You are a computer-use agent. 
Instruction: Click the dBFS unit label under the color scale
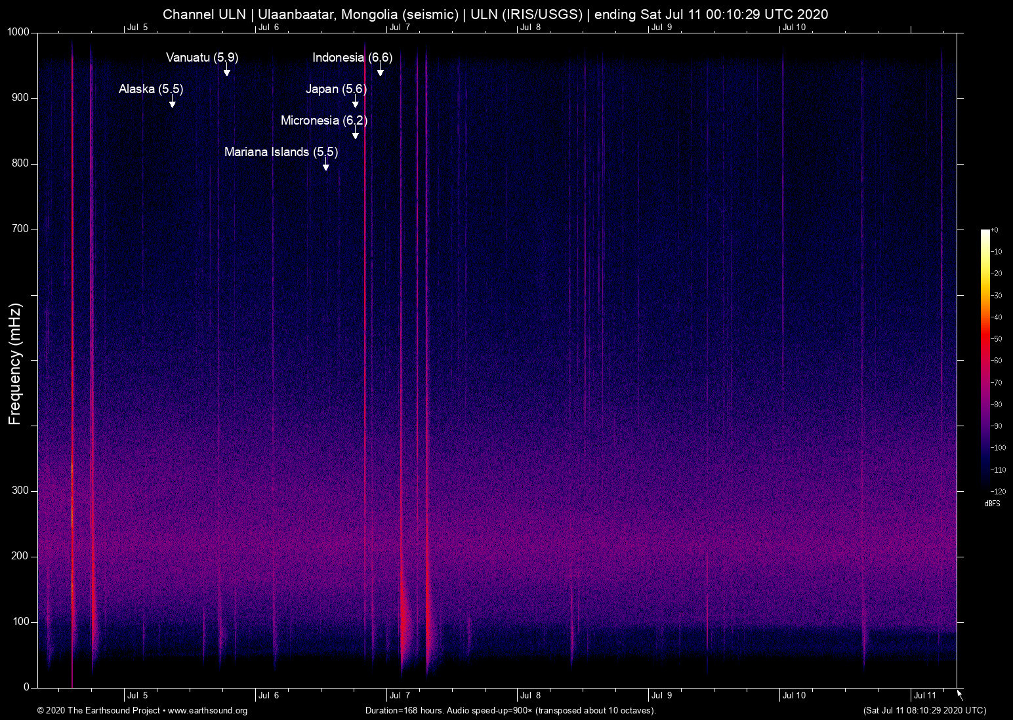point(992,504)
